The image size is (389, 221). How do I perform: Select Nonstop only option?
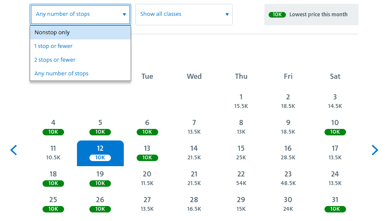click(80, 33)
